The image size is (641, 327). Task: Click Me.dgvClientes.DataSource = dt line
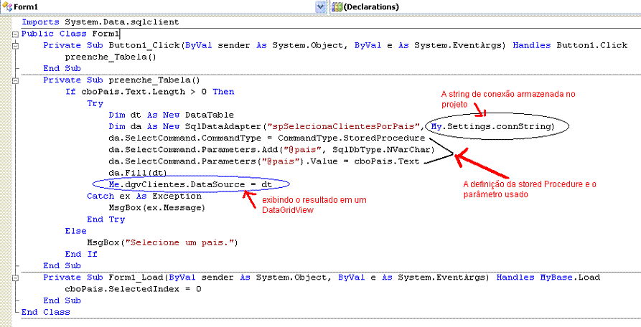190,184
